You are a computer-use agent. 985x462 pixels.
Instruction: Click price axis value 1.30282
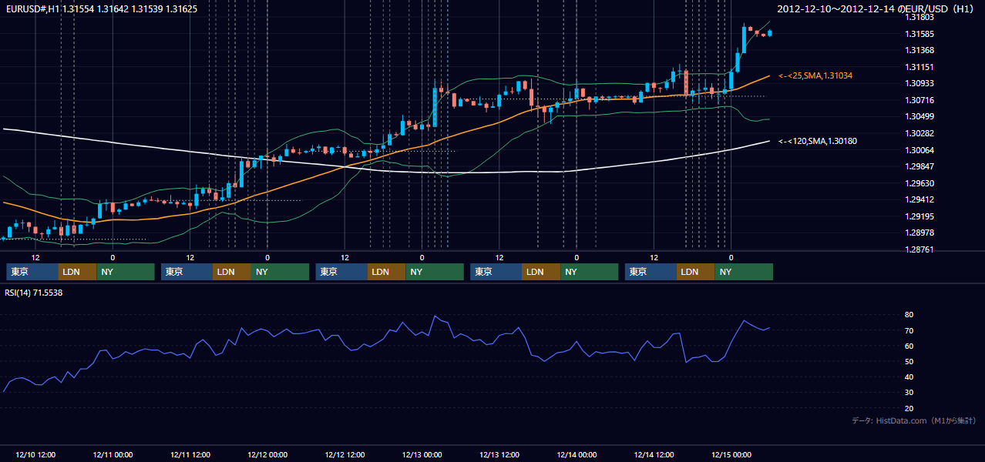[919, 133]
